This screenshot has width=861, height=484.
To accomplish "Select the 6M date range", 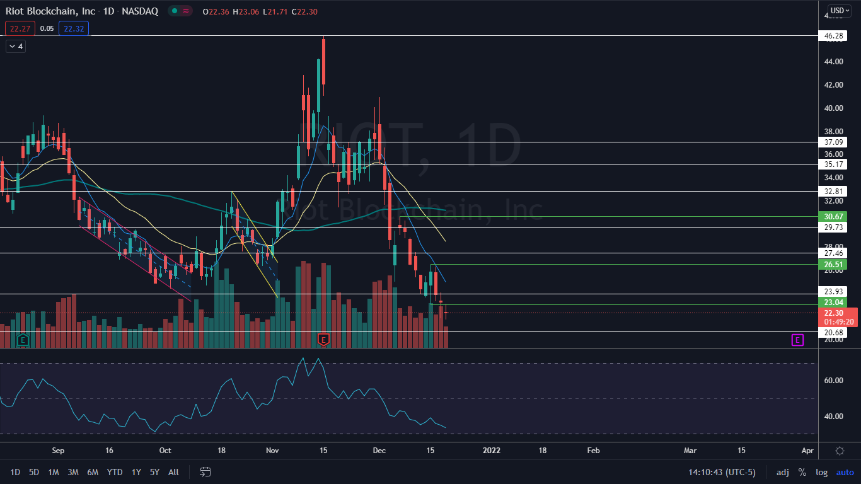I will click(x=93, y=472).
